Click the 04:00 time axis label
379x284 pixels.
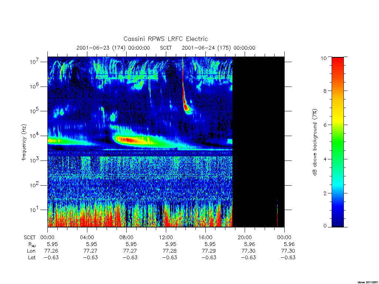87,237
